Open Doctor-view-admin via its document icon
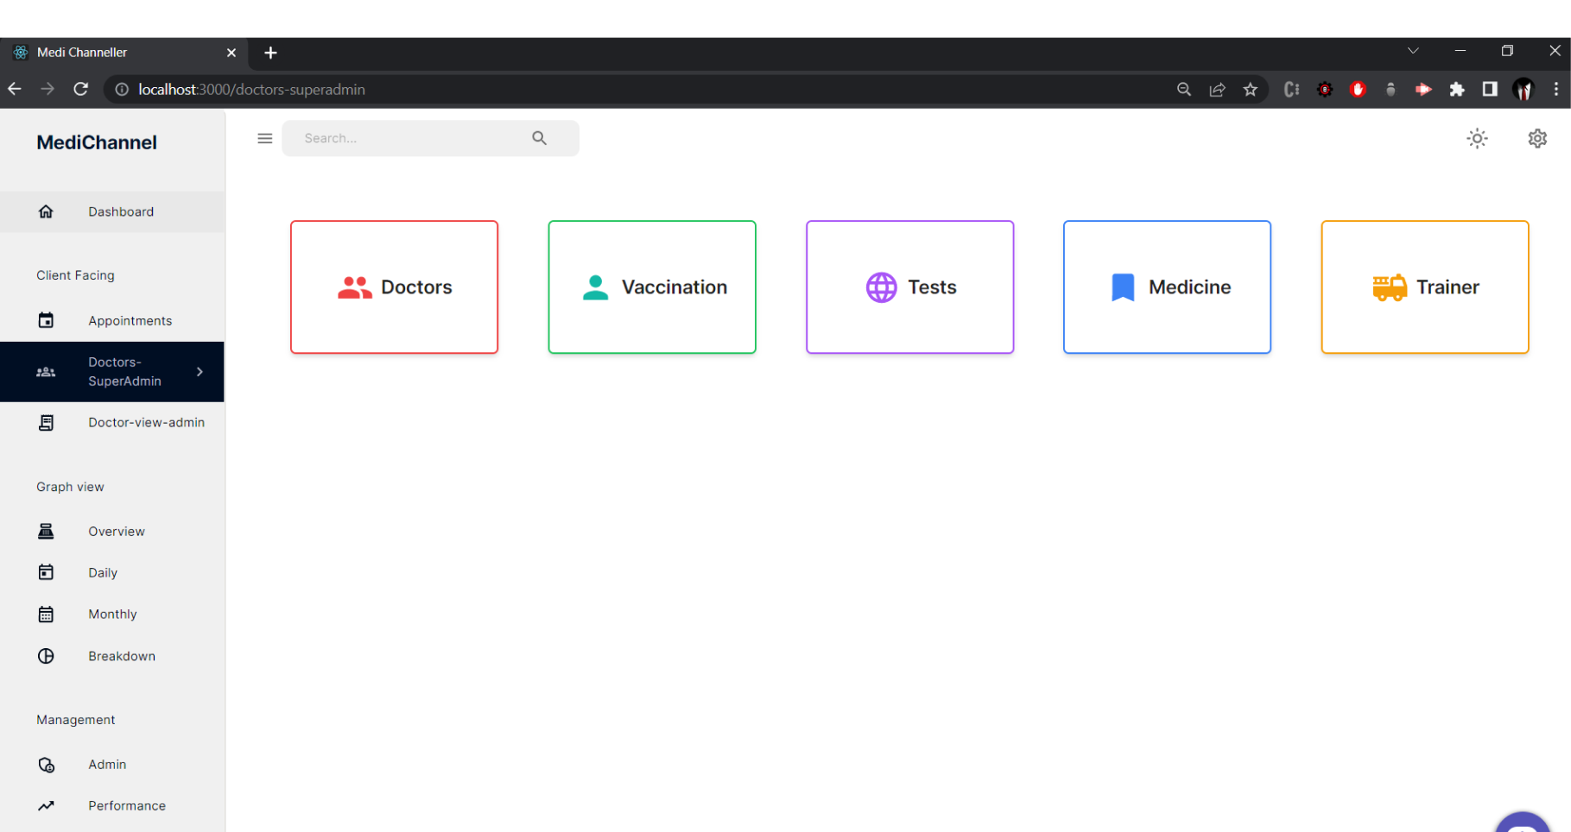The width and height of the screenshot is (1571, 832). 46,422
